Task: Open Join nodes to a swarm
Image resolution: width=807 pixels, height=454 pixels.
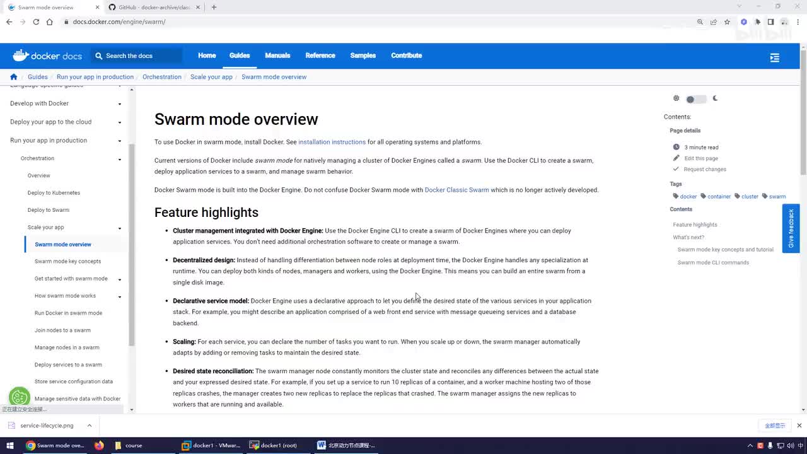Action: [x=62, y=330]
